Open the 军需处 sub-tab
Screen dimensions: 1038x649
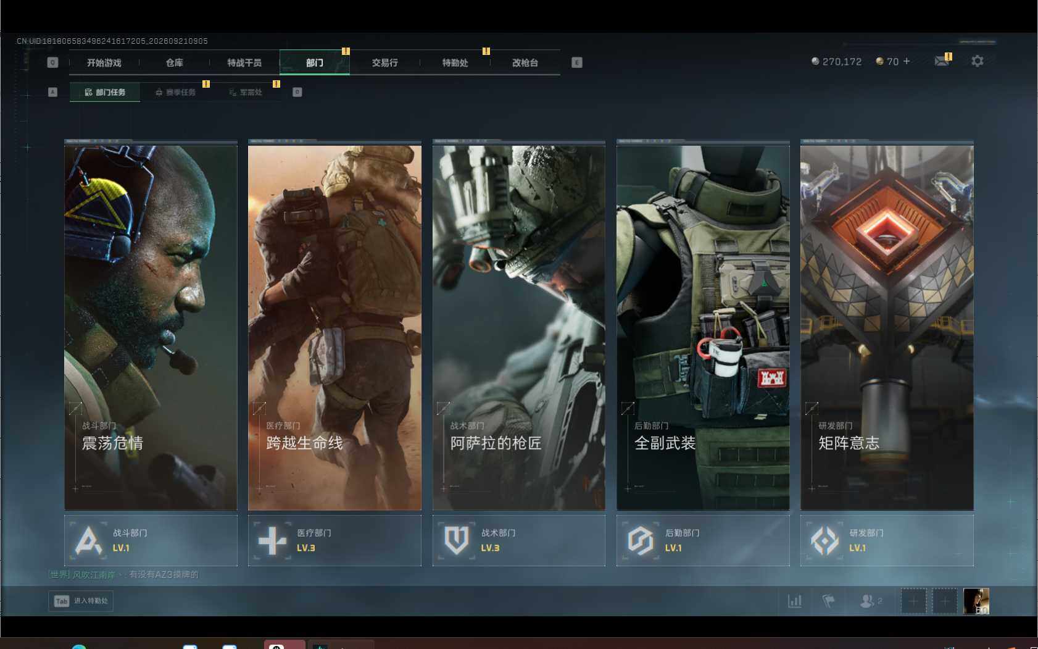[x=246, y=92]
